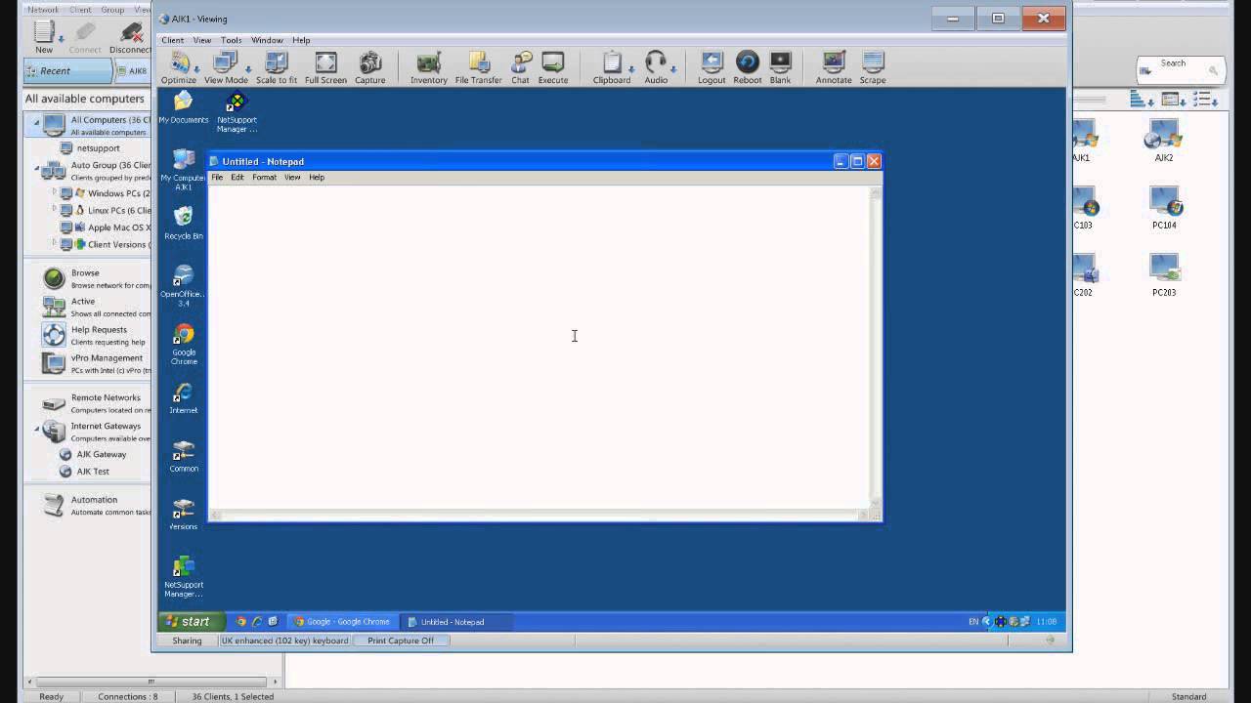
Task: Open the Clipboard dropdown arrow
Action: (x=630, y=70)
